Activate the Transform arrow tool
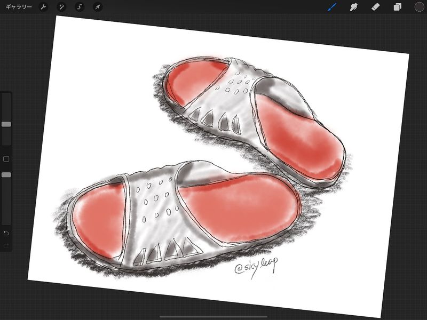 point(97,7)
